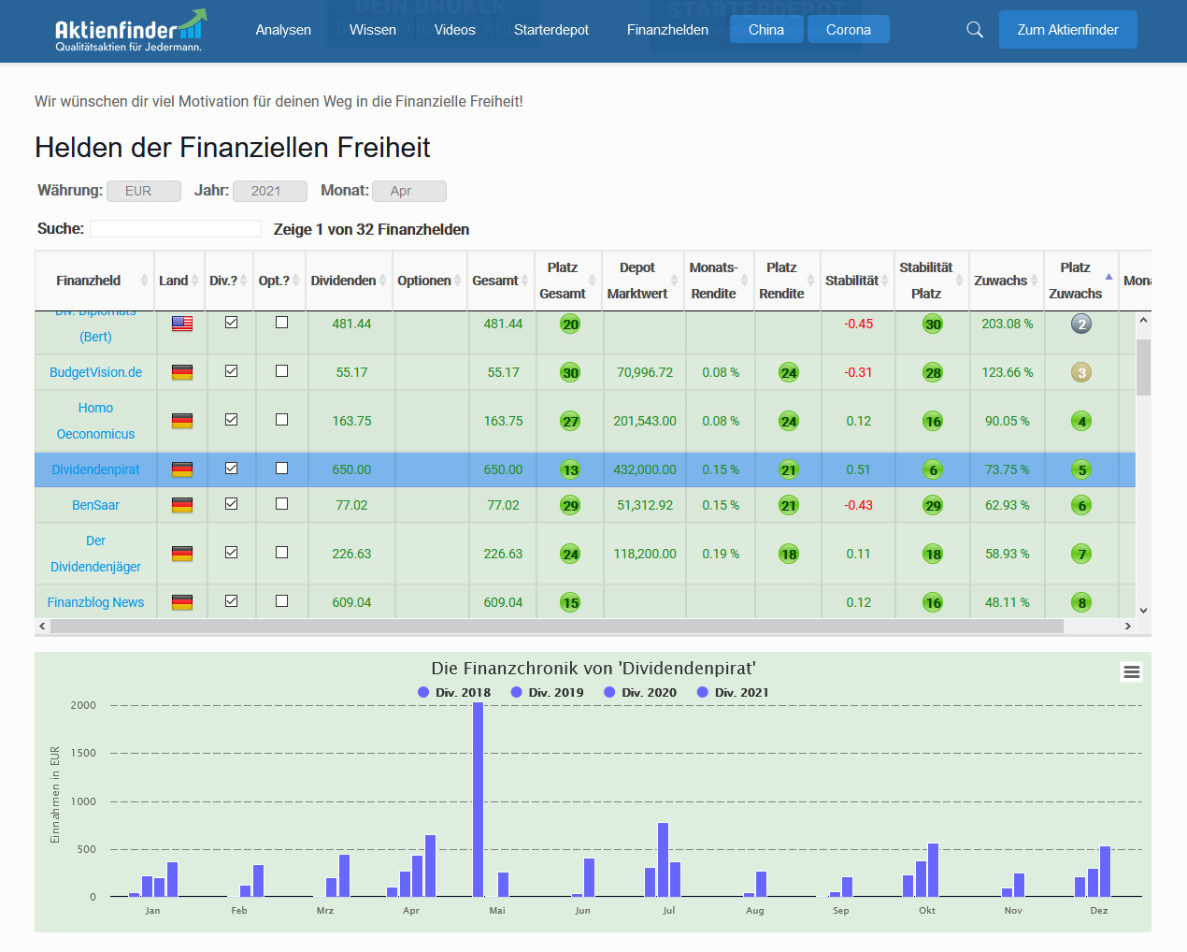1187x952 pixels.
Task: Open BenSaar link
Action: pyautogui.click(x=95, y=505)
